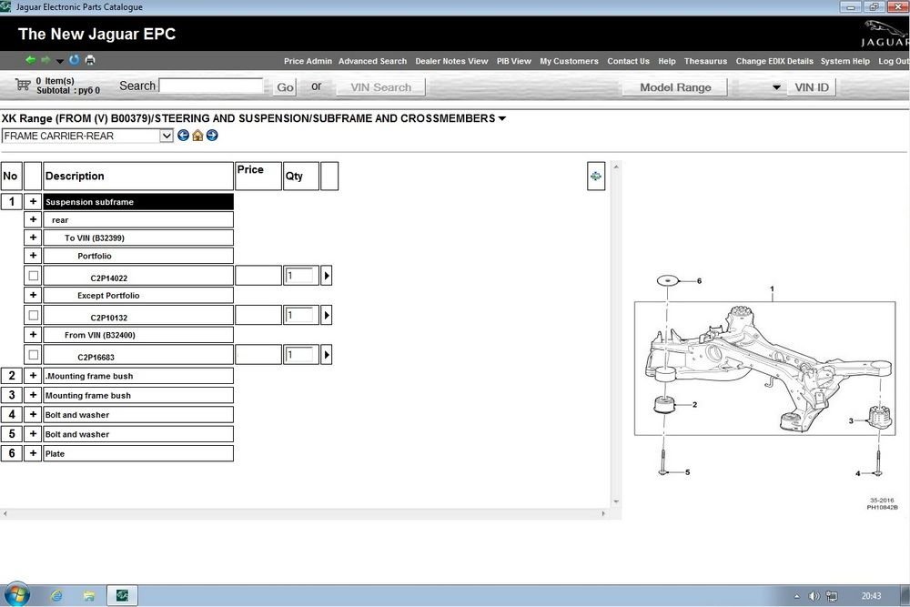Click the Model Range button

[675, 87]
